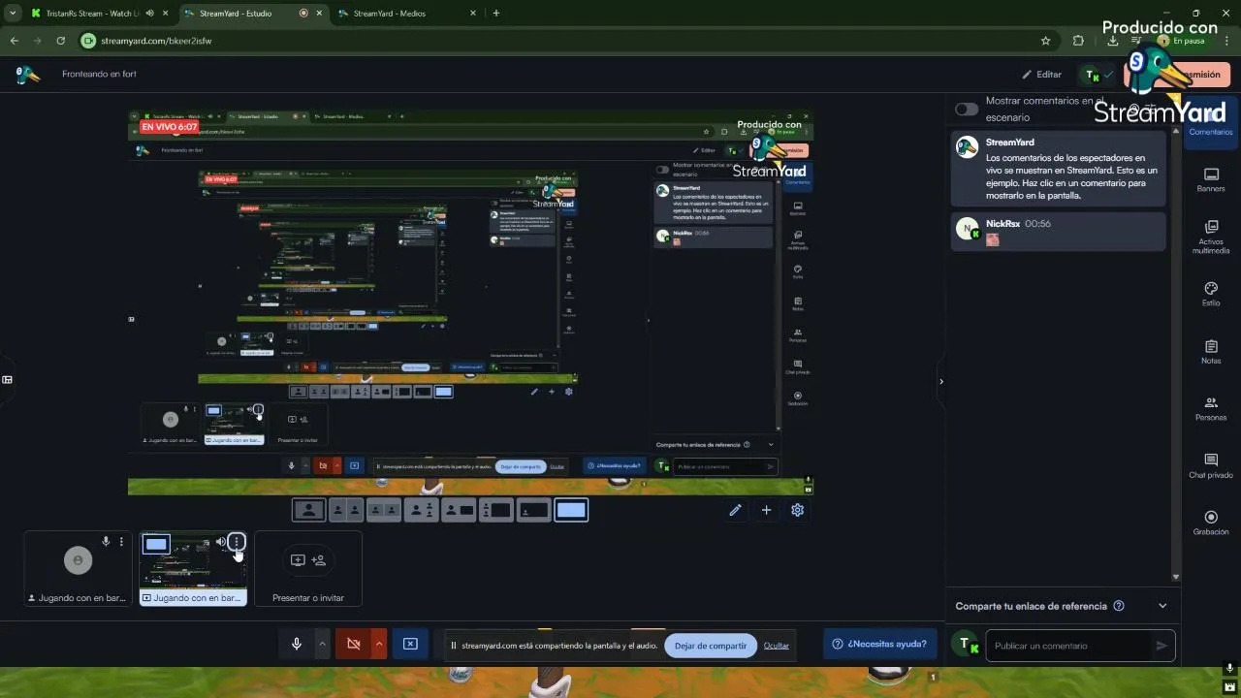1241x698 pixels.
Task: Open the Notas sidebar panel
Action: pos(1210,351)
